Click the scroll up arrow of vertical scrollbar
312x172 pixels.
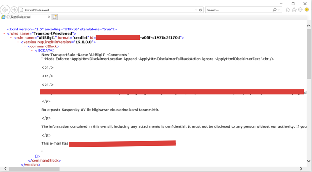click(x=309, y=25)
